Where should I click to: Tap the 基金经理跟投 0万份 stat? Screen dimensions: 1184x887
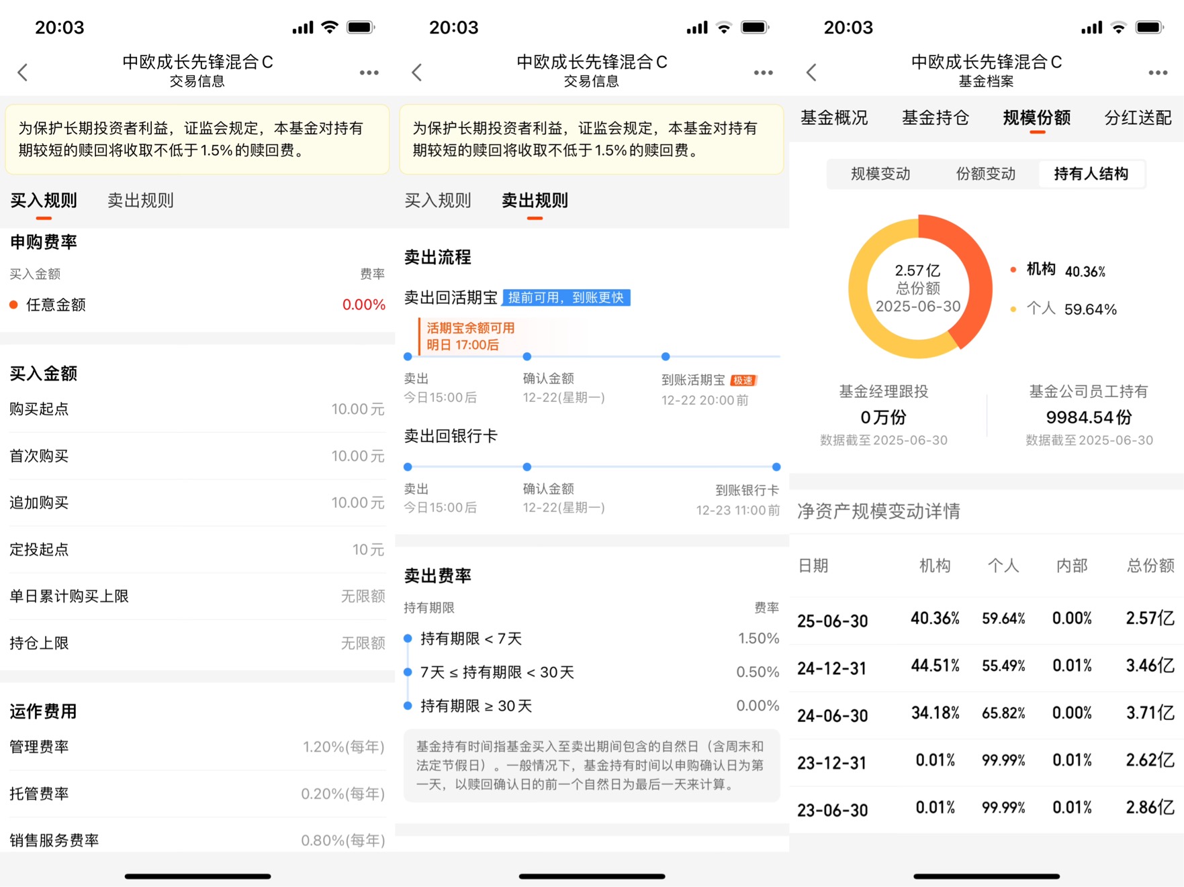[884, 415]
